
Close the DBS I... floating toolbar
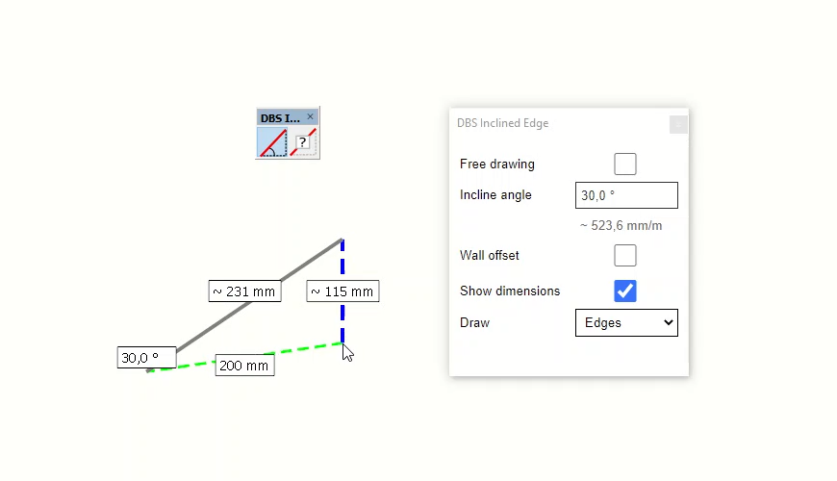[x=310, y=116]
